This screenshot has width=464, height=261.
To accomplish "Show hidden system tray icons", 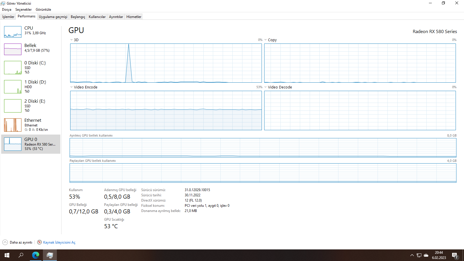I will (412, 255).
